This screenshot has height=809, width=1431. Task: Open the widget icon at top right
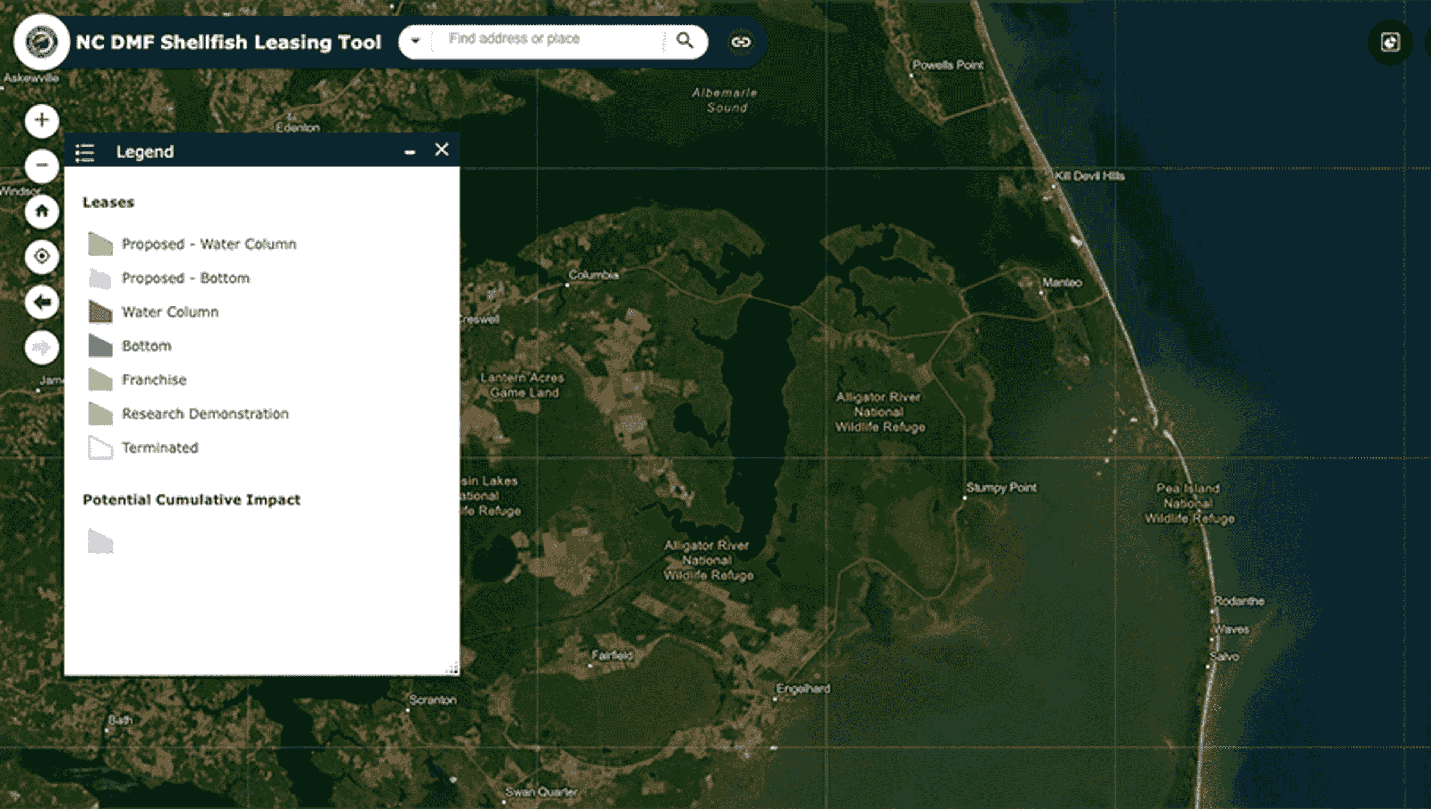point(1390,42)
